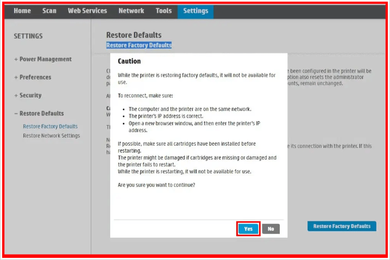Viewport: 390px width, 260px height.
Task: Confirm the caution dialog with Yes
Action: click(x=248, y=229)
